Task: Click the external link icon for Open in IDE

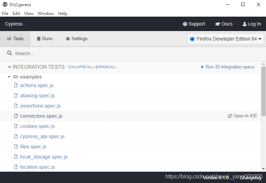Action: [x=230, y=116]
